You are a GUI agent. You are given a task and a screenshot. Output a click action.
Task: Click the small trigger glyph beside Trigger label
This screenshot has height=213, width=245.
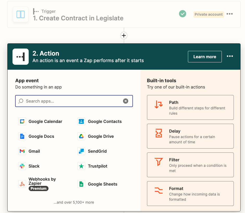click(x=36, y=11)
